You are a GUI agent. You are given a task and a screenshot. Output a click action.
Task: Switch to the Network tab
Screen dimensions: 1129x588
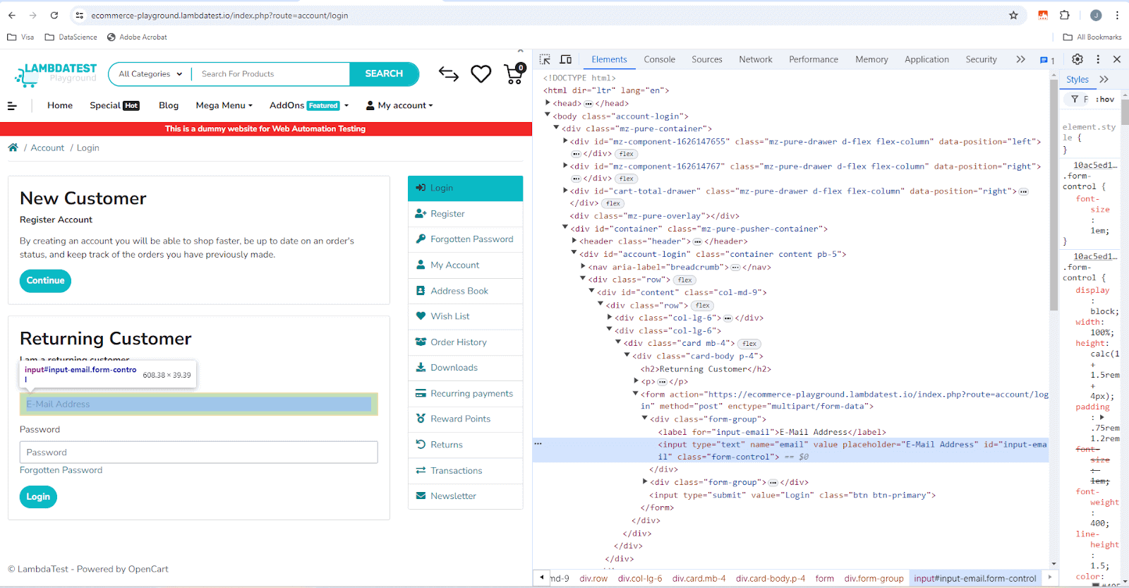(x=755, y=59)
